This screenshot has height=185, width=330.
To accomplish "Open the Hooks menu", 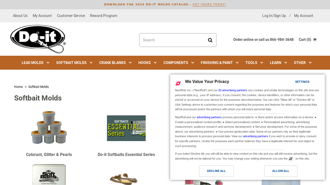I will (147, 63).
